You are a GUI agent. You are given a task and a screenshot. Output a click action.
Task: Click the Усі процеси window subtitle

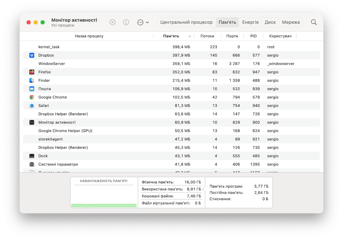tap(63, 25)
